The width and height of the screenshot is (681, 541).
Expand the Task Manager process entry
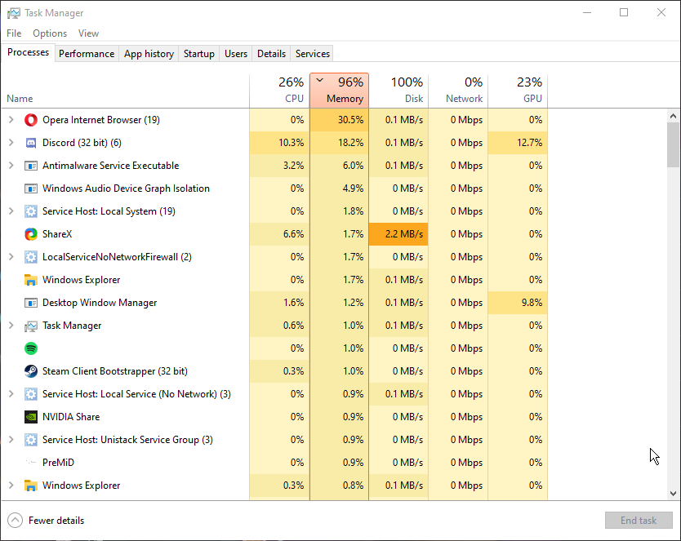pos(11,326)
